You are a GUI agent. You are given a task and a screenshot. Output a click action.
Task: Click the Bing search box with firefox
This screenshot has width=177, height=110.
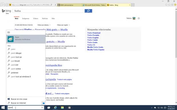pos(49,11)
